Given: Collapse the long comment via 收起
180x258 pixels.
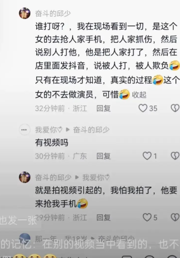Looking at the screenshot, I should pos(139,95).
